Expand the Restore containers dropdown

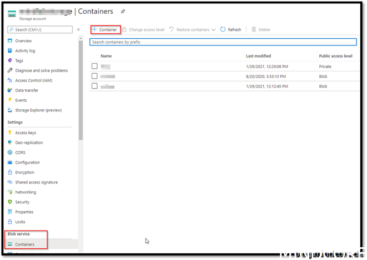[x=213, y=29]
